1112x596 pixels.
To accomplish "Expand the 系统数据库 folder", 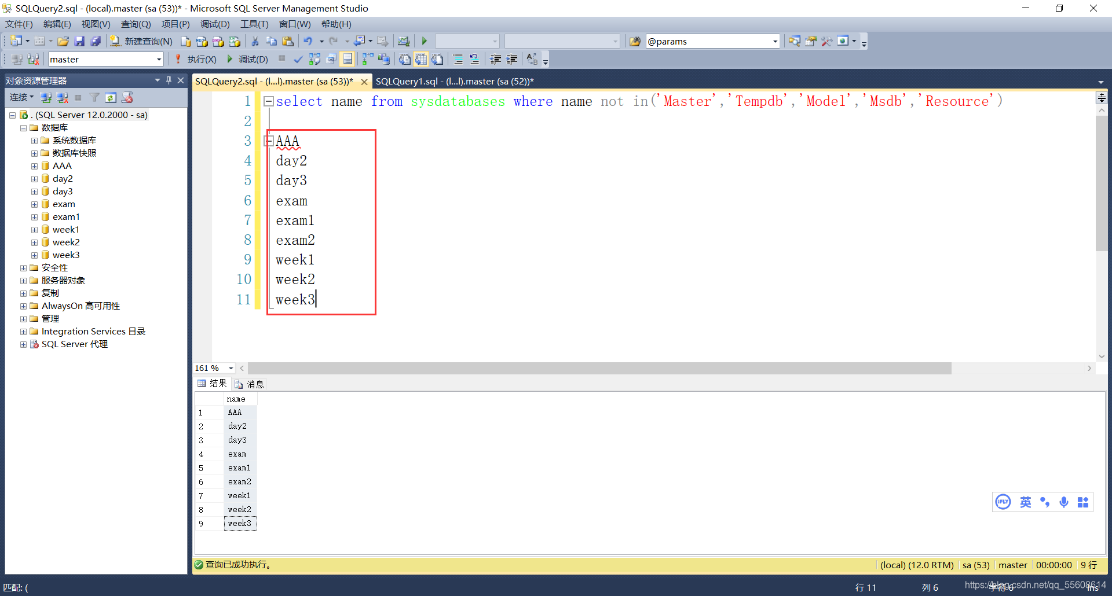I will 34,141.
